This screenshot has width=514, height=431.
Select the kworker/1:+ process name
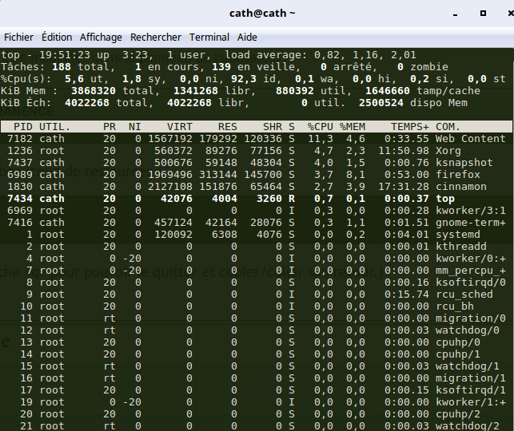[x=470, y=402]
